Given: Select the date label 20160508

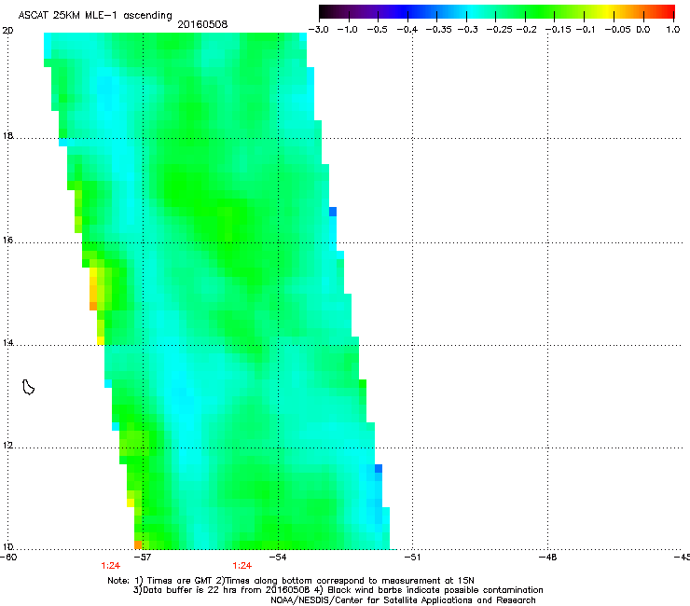Looking at the screenshot, I should 202,24.
